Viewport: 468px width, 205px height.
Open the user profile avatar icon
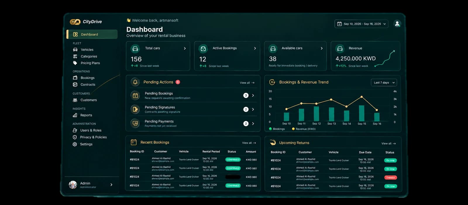[x=397, y=24]
